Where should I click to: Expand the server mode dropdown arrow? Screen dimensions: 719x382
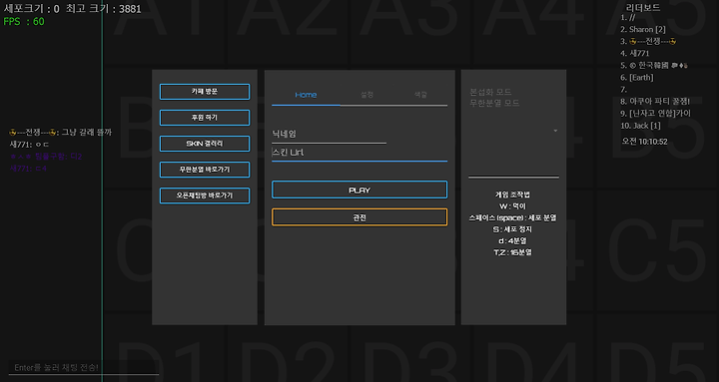[555, 131]
